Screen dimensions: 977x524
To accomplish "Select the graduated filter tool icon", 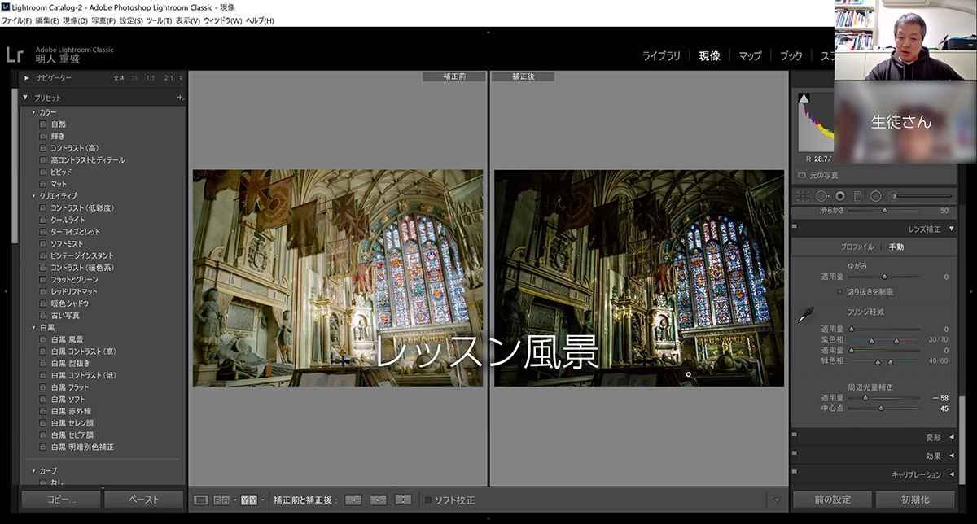I will (857, 196).
